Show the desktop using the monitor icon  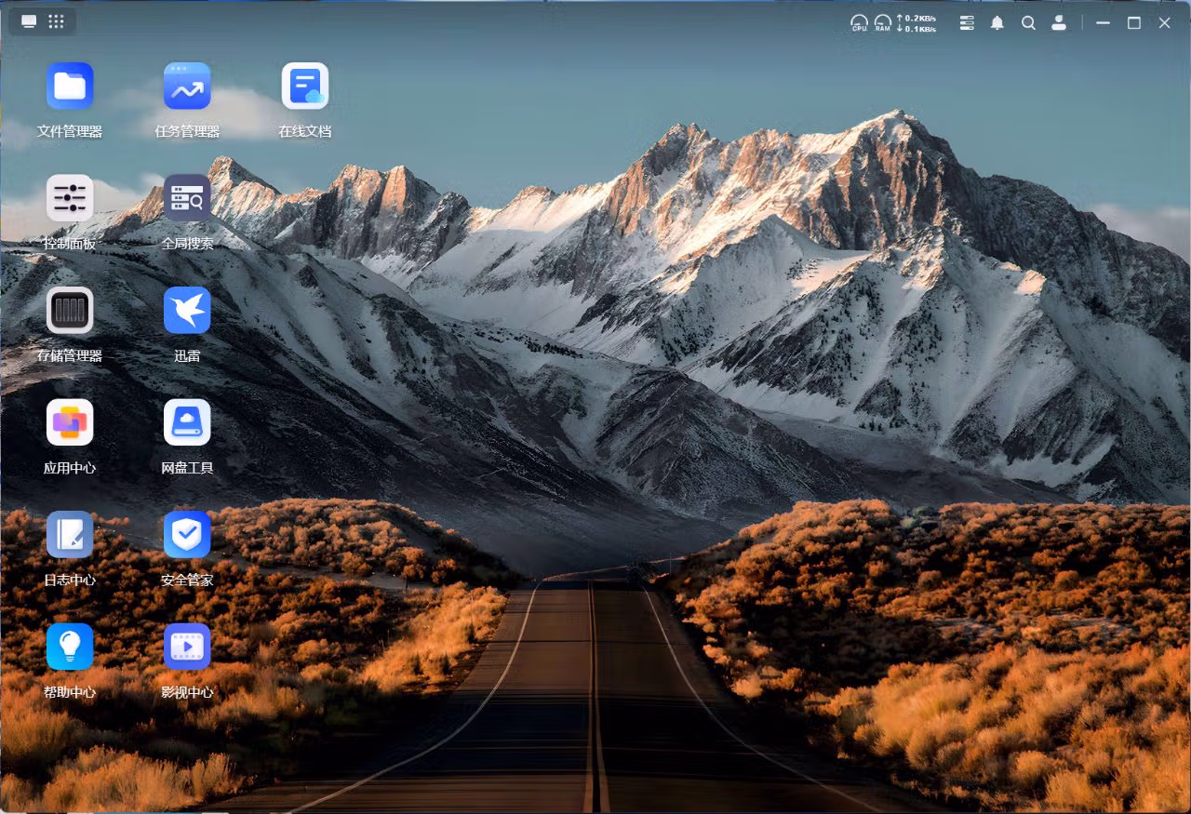tap(29, 21)
